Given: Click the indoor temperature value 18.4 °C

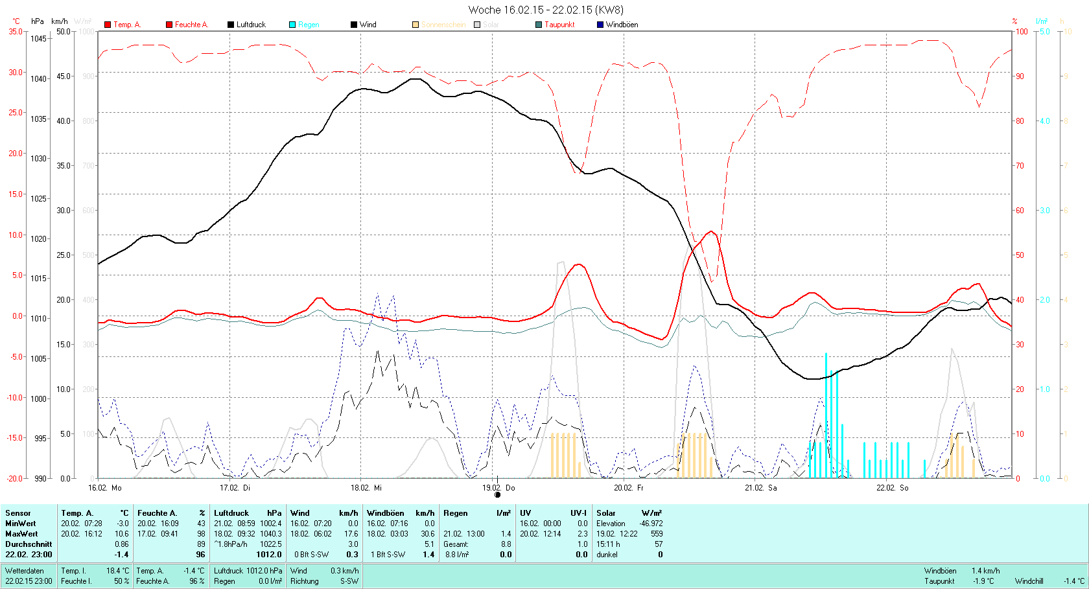Looking at the screenshot, I should [117, 570].
